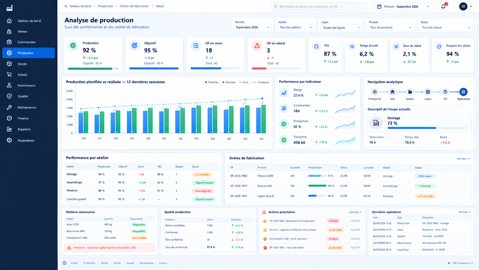The width and height of the screenshot is (479, 270).
Task: Click the Production gear card icon
Action: tap(73, 46)
